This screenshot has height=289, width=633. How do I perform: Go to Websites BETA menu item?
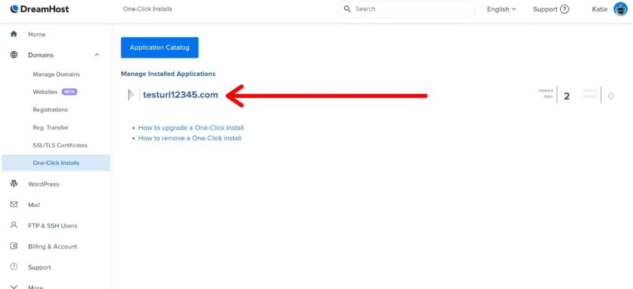45,92
